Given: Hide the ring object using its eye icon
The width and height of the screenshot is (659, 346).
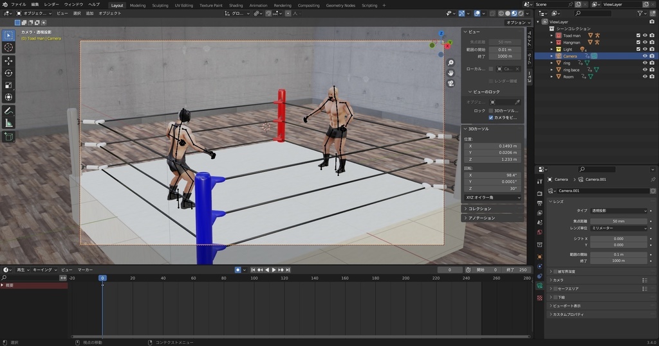Looking at the screenshot, I should click(645, 63).
